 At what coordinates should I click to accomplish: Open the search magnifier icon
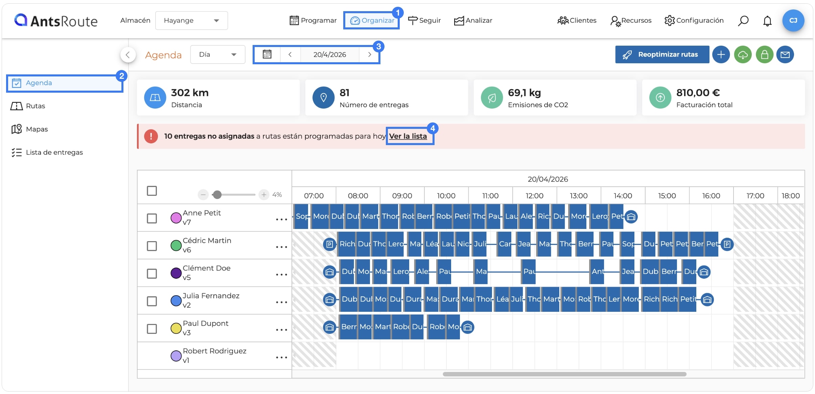[743, 21]
